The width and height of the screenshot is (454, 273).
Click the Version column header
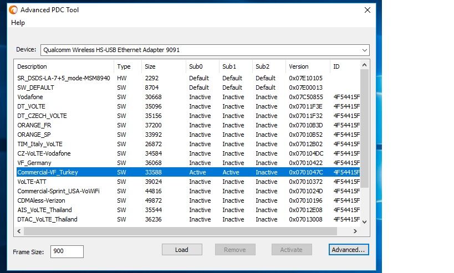click(308, 66)
